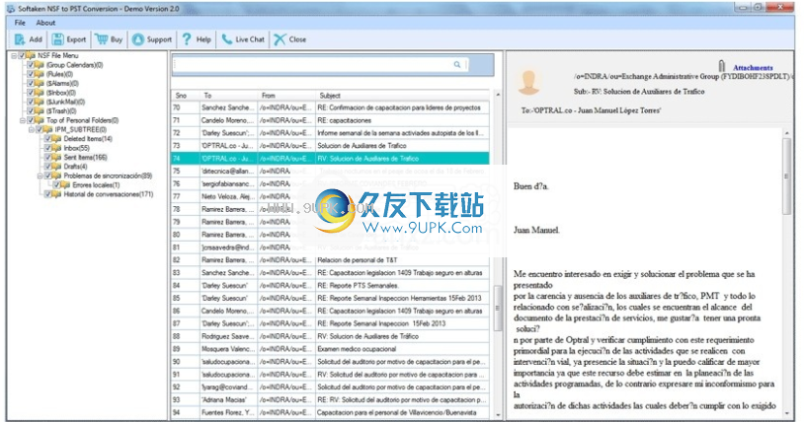Click the email list scrollbar up arrow
804x422 pixels.
pos(498,96)
